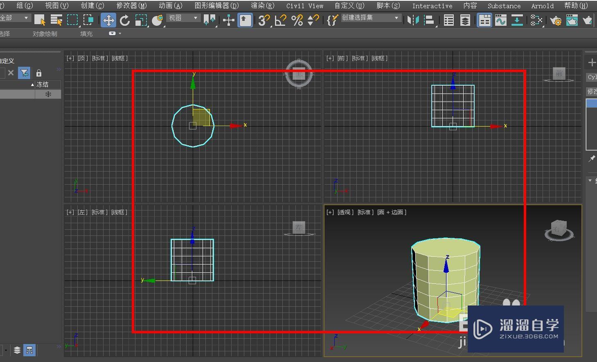This screenshot has width=597, height=362.
Task: Click the 对象绘制 ribbon tab
Action: (45, 34)
